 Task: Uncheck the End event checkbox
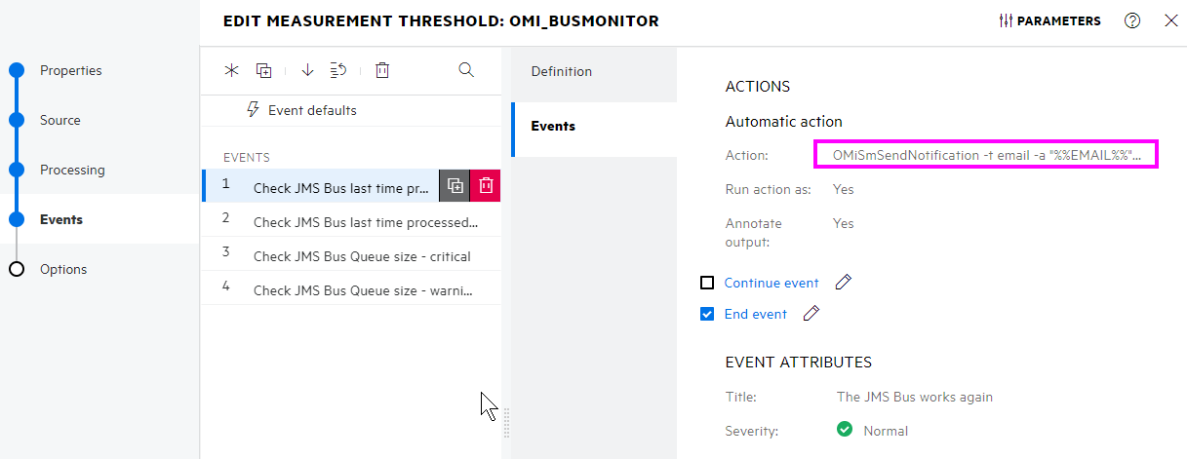708,314
